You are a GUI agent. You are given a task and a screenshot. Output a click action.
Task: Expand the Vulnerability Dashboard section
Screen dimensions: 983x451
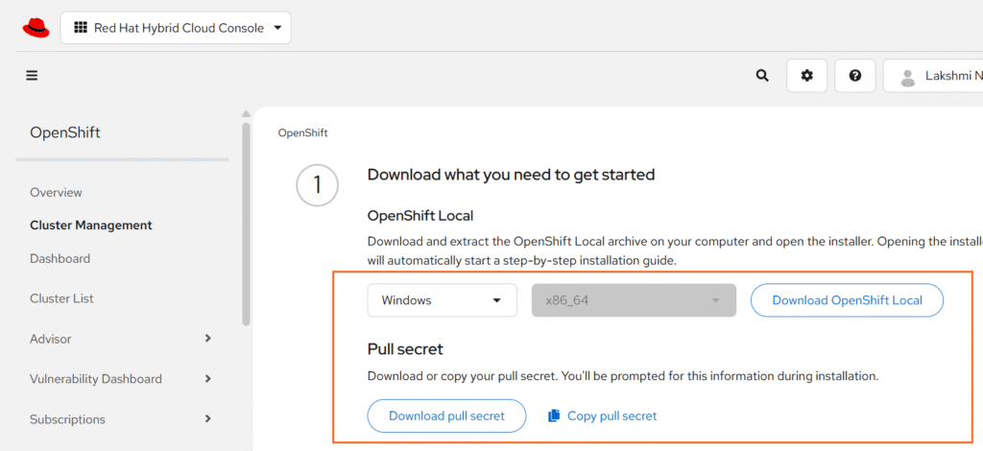point(208,379)
